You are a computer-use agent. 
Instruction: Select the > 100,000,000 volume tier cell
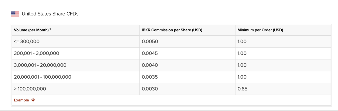[30, 89]
